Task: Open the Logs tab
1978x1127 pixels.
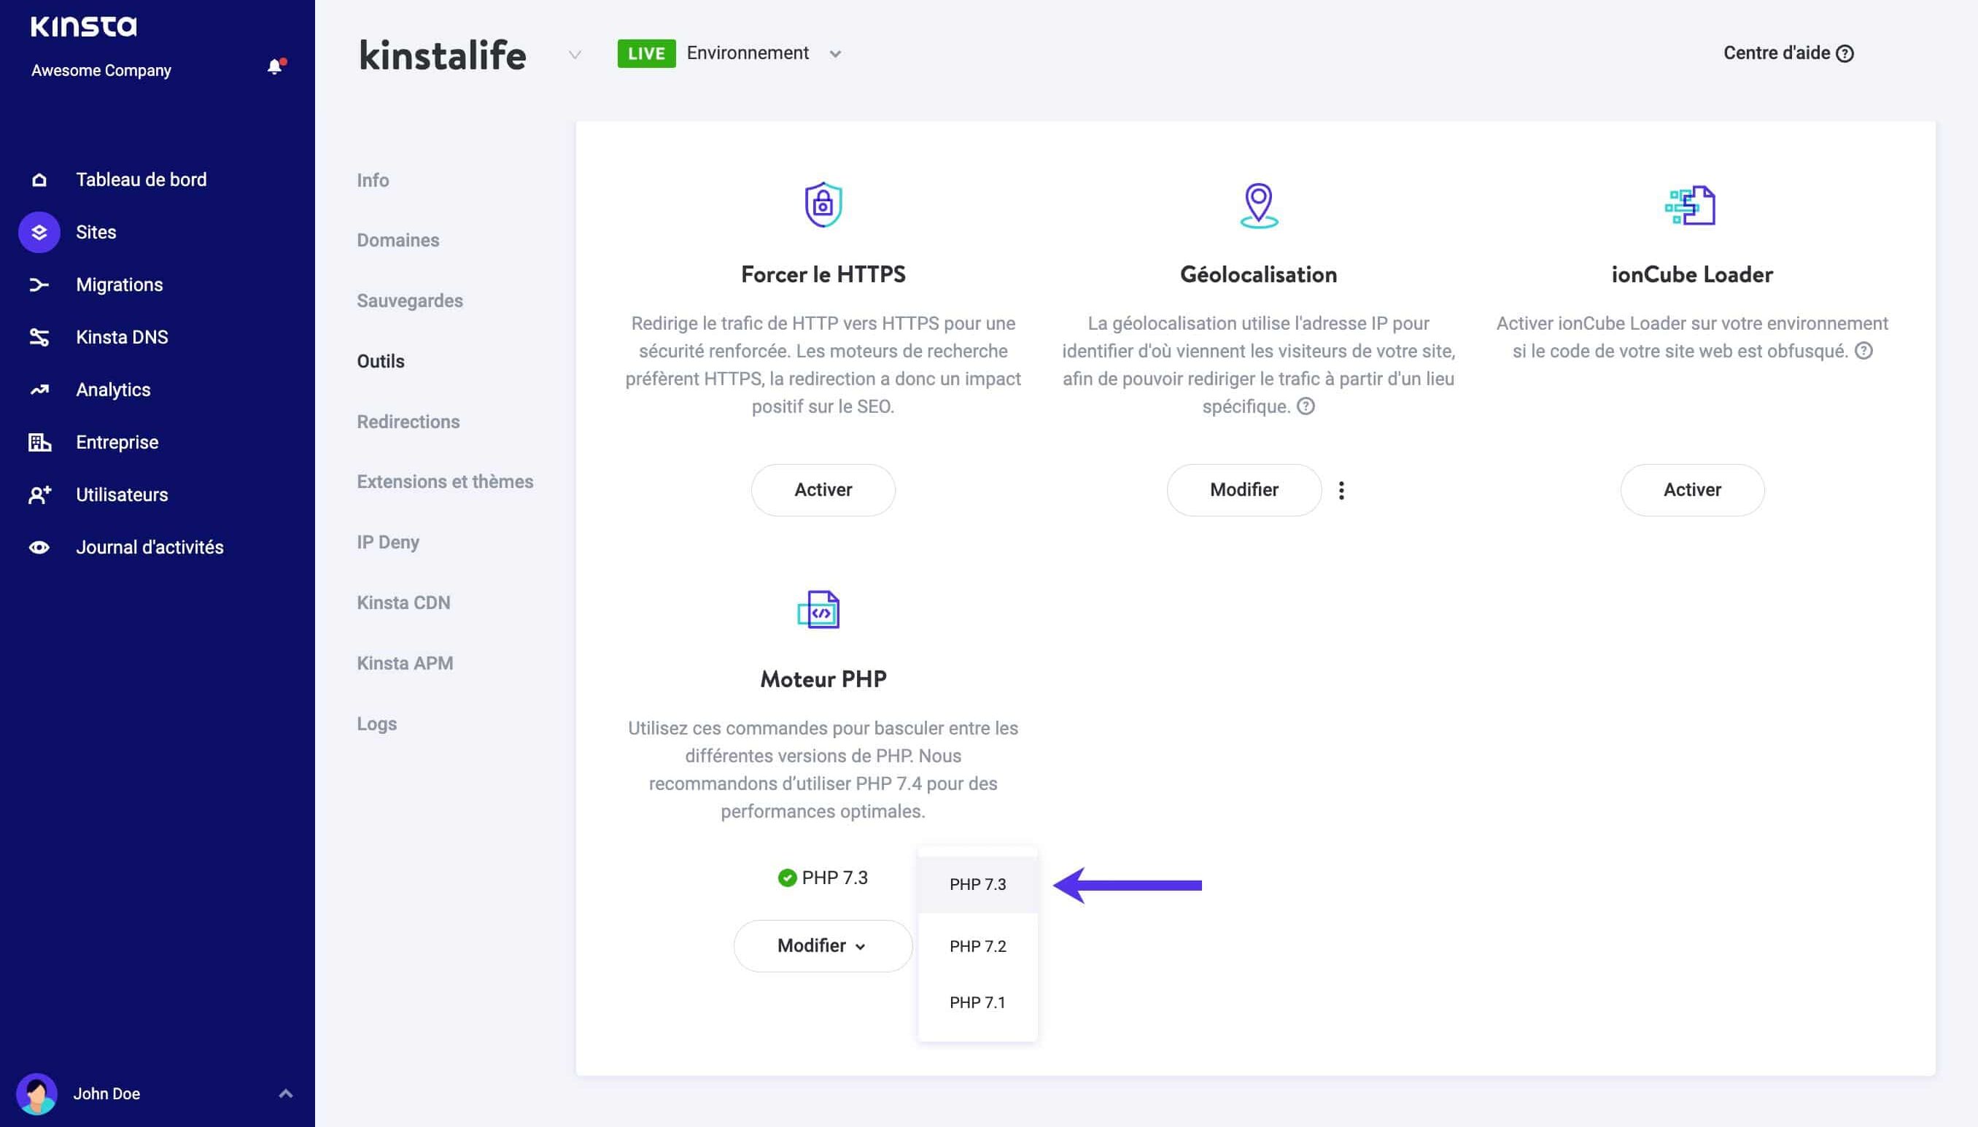Action: (377, 724)
